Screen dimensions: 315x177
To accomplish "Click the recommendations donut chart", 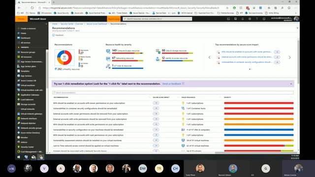I will [x=64, y=58].
